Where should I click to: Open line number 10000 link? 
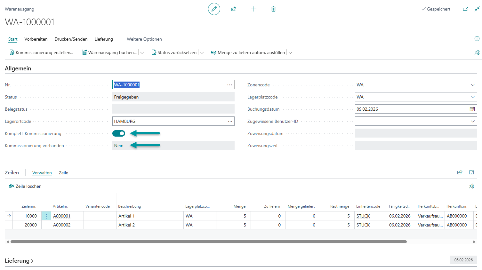click(x=31, y=216)
